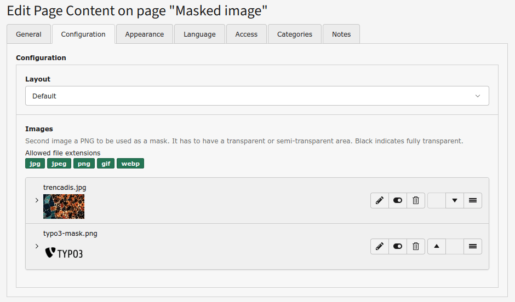The image size is (515, 302).
Task: Move typo3-mask.png up in the list
Action: click(437, 247)
